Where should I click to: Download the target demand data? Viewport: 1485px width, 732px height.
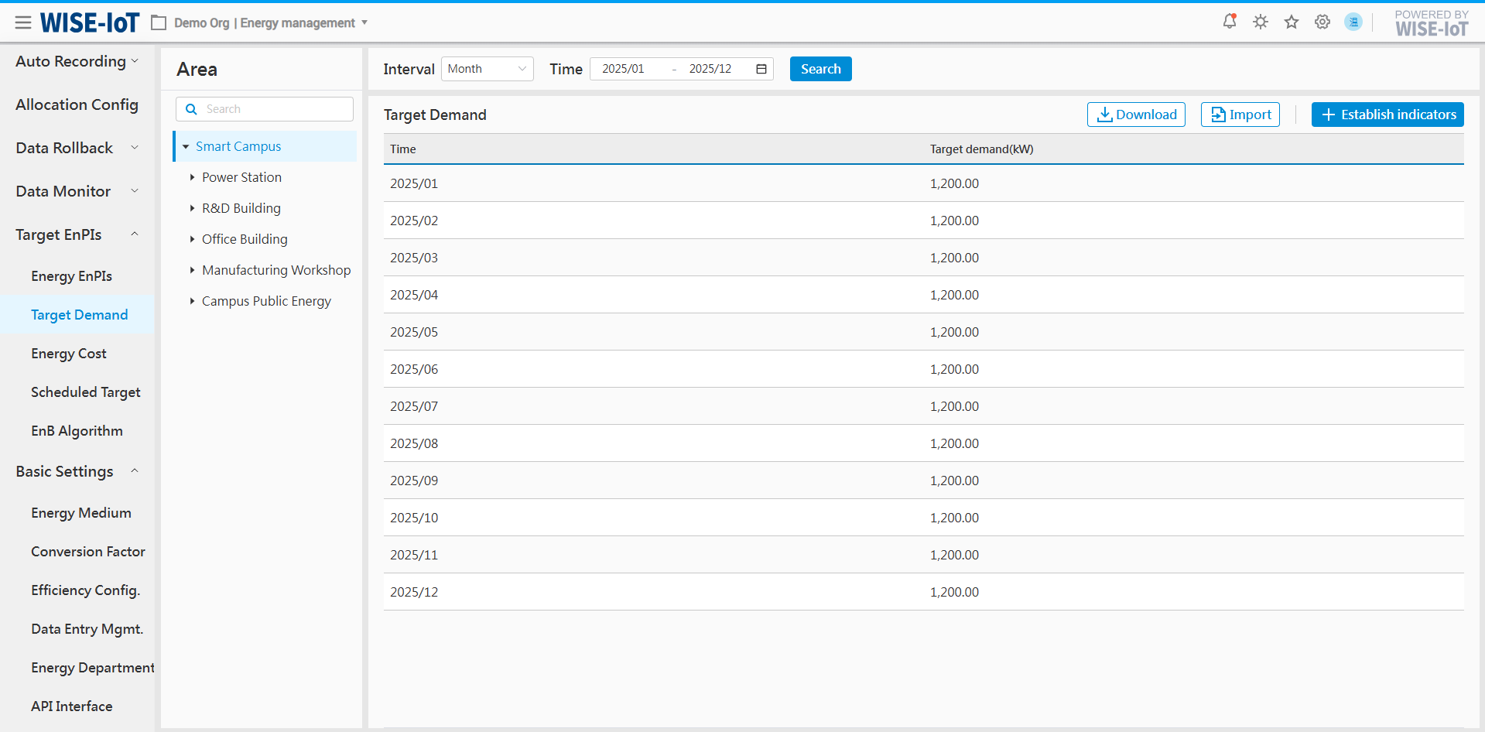tap(1135, 115)
